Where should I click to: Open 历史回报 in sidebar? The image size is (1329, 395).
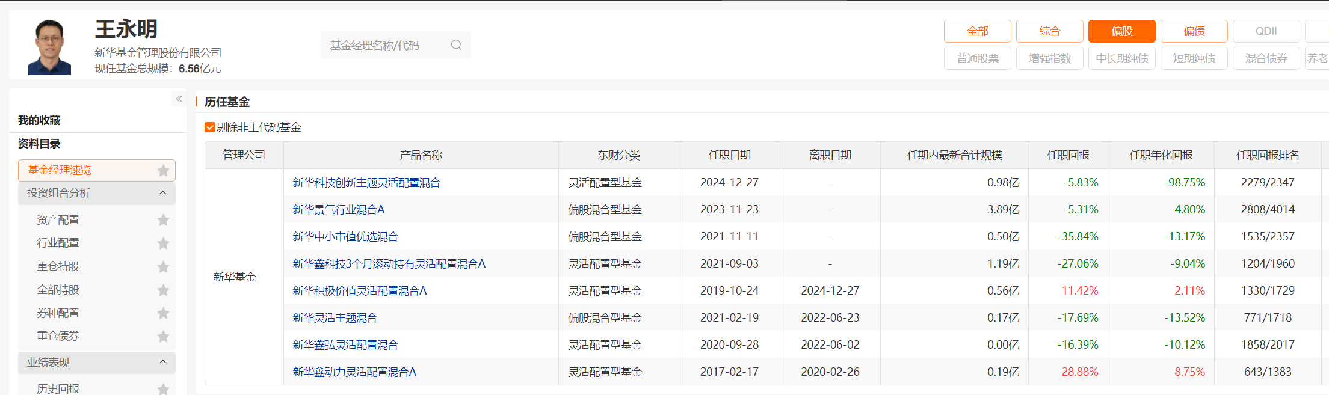click(58, 388)
